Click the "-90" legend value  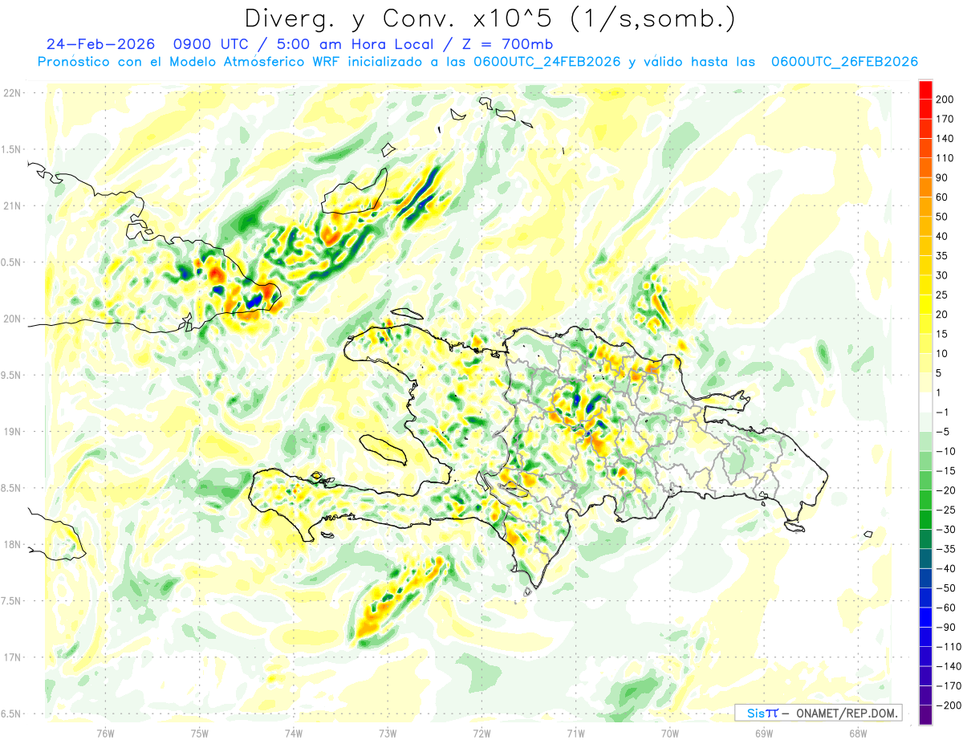coord(945,628)
